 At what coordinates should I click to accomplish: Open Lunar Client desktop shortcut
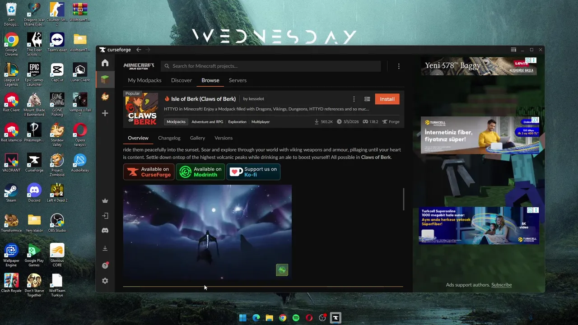pos(80,72)
